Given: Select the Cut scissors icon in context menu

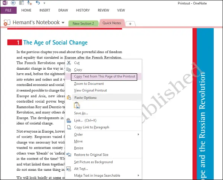Looking at the screenshot, I should click(69, 63).
